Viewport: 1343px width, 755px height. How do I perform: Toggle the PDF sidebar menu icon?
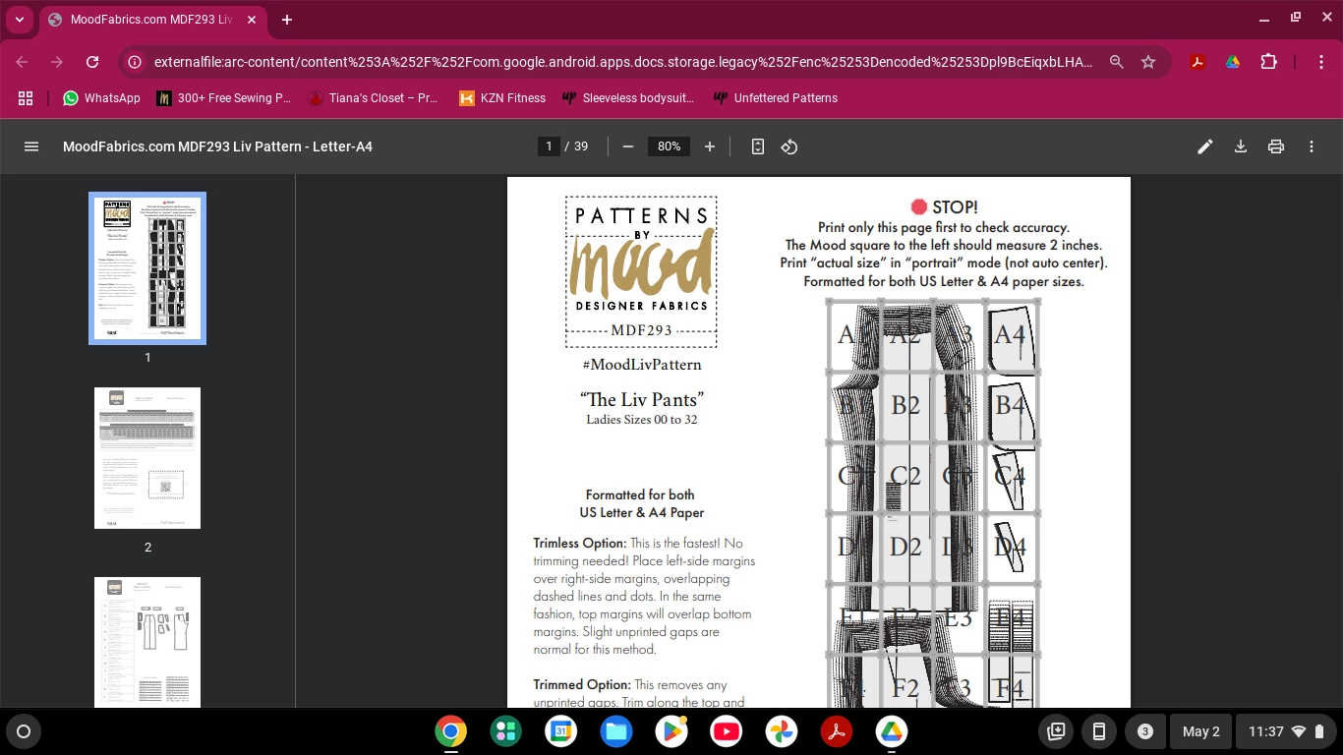click(x=31, y=146)
